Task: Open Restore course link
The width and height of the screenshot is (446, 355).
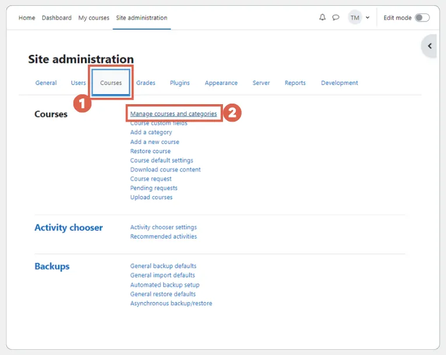Action: click(150, 151)
